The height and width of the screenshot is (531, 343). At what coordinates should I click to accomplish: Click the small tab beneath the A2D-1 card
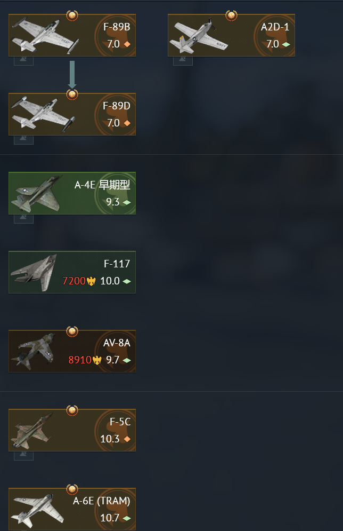click(183, 61)
